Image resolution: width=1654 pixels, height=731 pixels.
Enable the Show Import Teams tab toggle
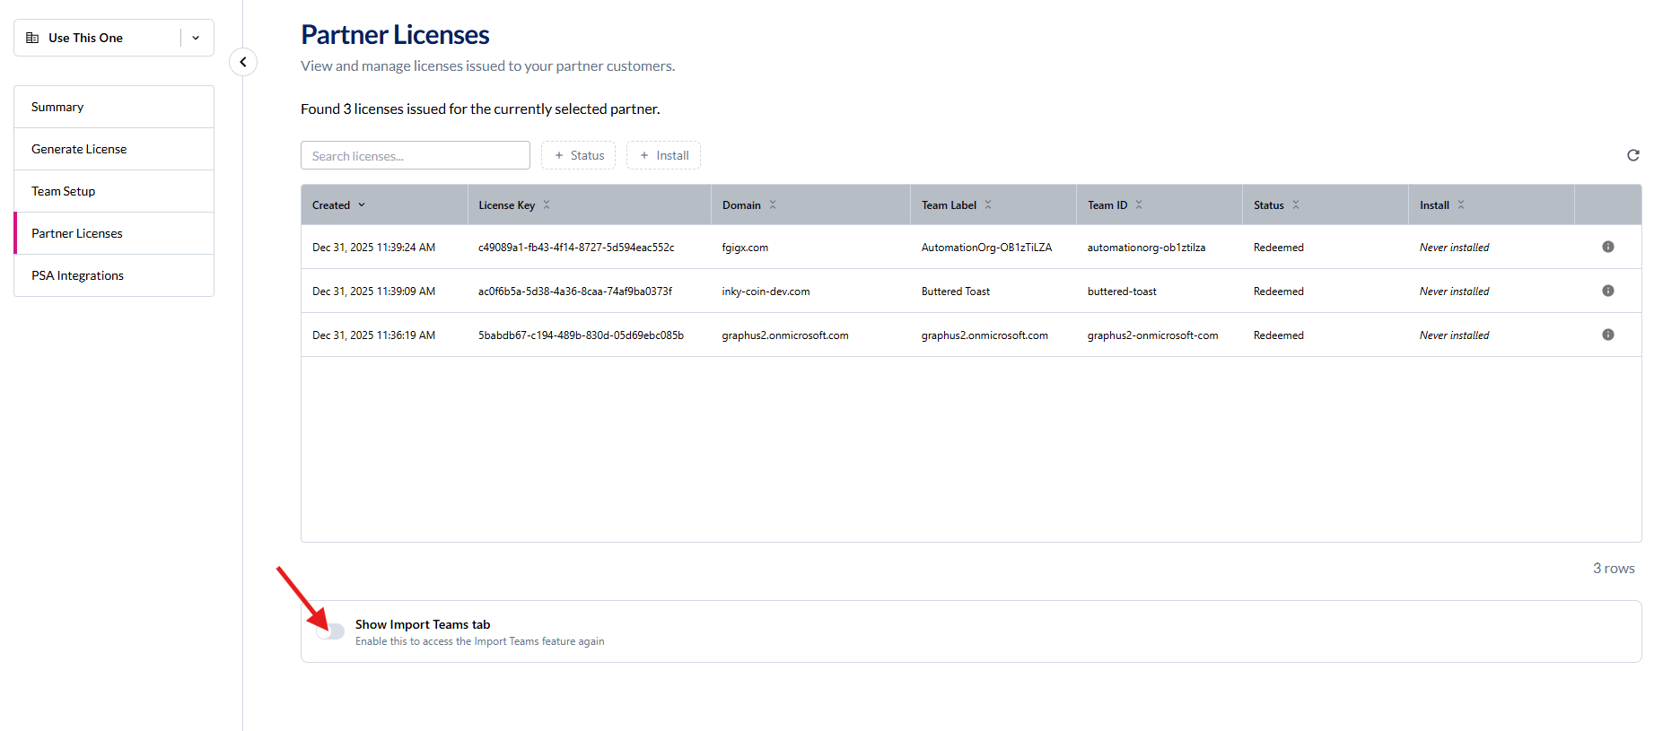coord(331,631)
